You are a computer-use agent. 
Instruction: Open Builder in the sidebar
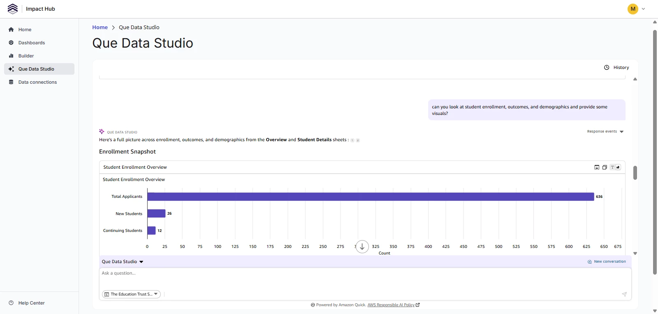pos(39,56)
